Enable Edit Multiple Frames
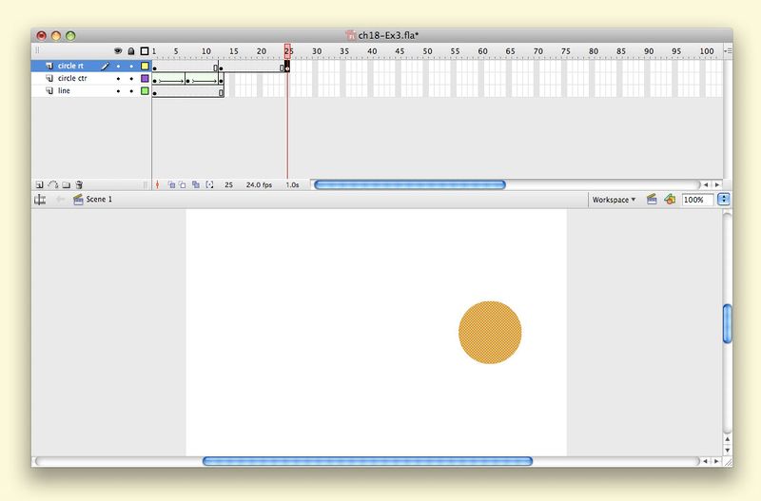Image resolution: width=761 pixels, height=501 pixels. [196, 184]
